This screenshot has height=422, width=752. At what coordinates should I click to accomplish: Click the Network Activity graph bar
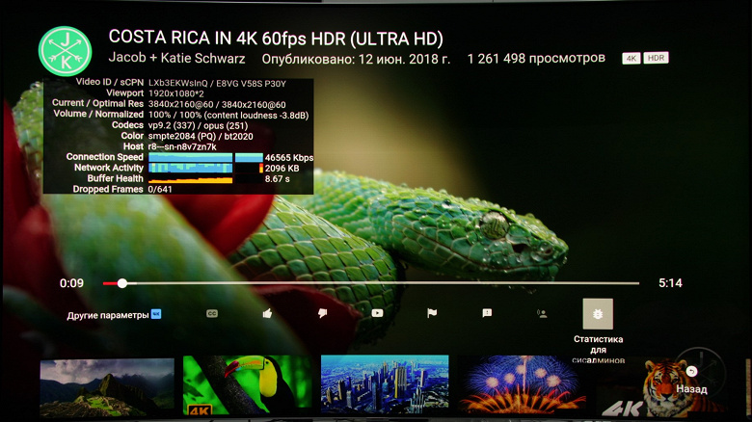tap(205, 168)
